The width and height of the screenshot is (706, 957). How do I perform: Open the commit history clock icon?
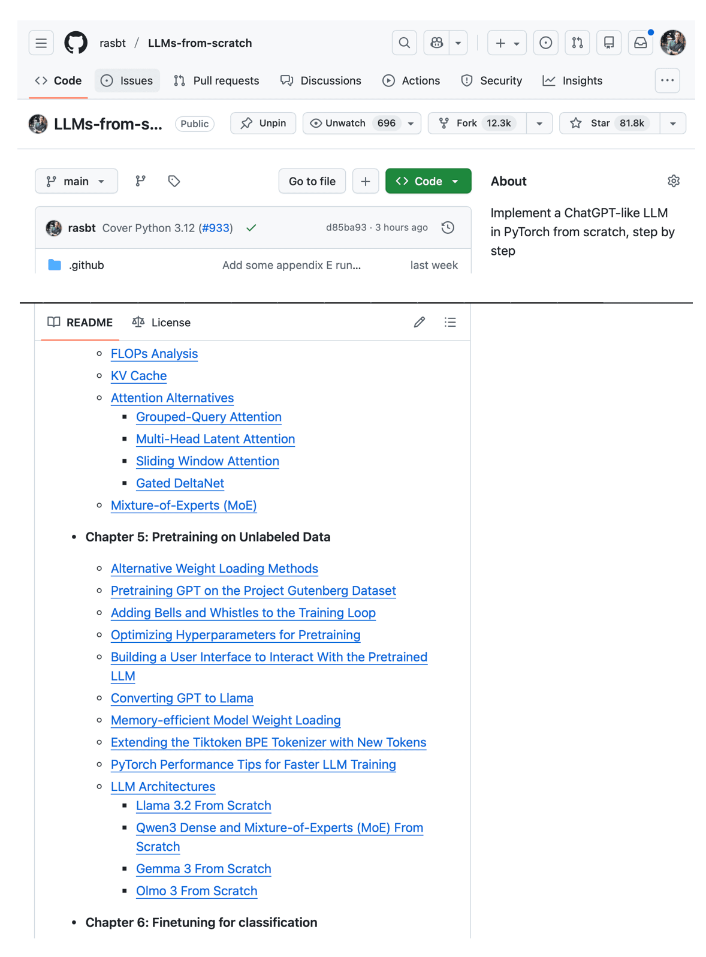[x=448, y=228]
